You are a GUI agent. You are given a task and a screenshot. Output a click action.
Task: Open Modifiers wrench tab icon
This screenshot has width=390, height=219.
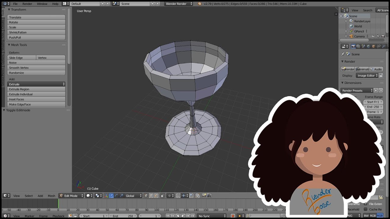pos(384,46)
